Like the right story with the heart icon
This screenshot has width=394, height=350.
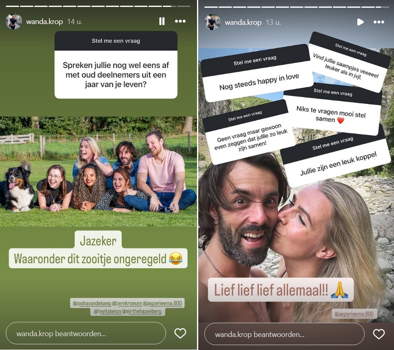tap(379, 334)
